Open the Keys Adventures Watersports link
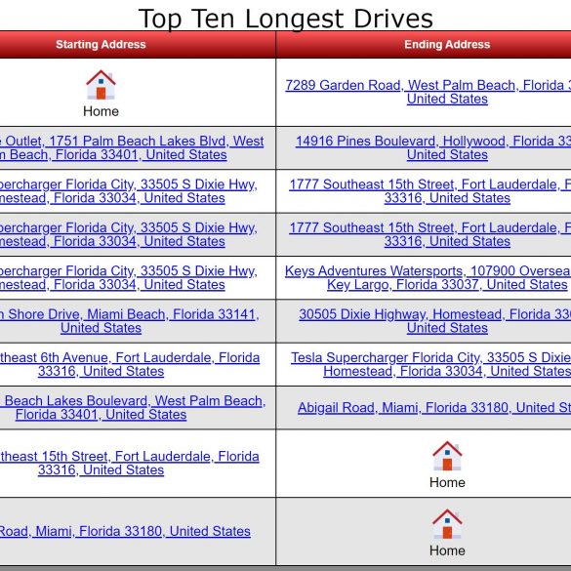Viewport: 571px width, 571px height. (x=428, y=278)
